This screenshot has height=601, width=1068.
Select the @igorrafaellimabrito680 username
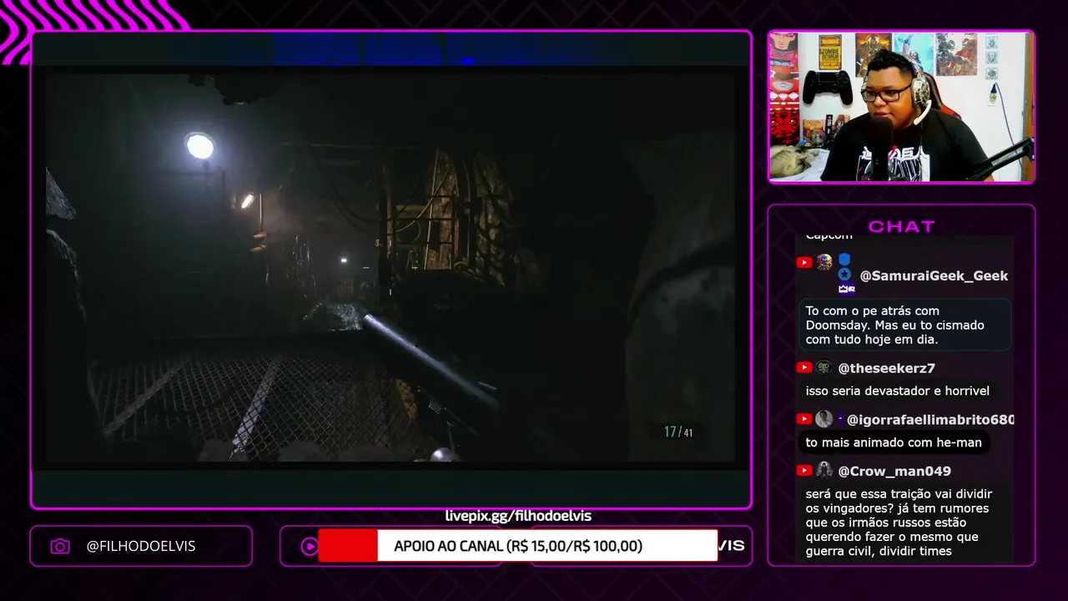930,420
